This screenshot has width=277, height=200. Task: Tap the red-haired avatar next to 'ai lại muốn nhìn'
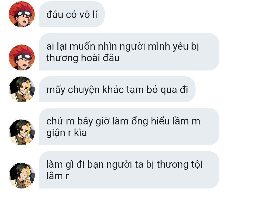(x=22, y=57)
